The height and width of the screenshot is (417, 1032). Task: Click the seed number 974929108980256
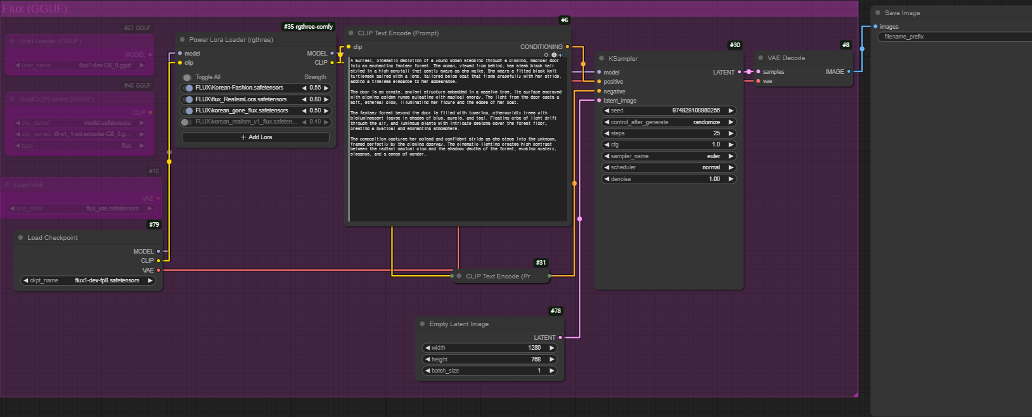coord(696,110)
